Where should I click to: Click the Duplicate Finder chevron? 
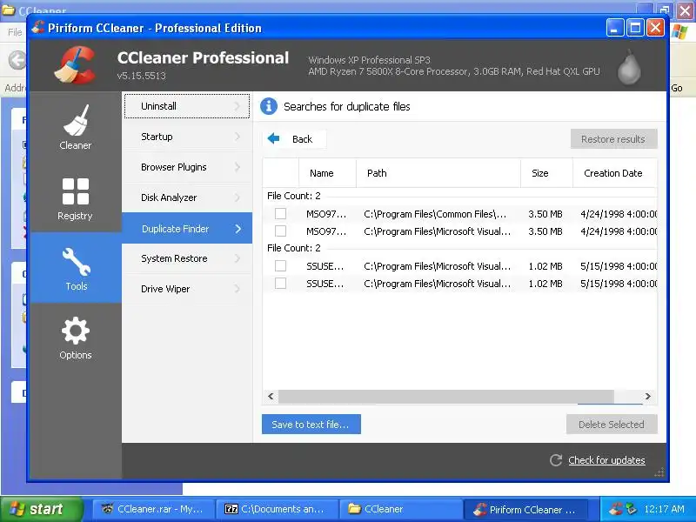pos(238,229)
